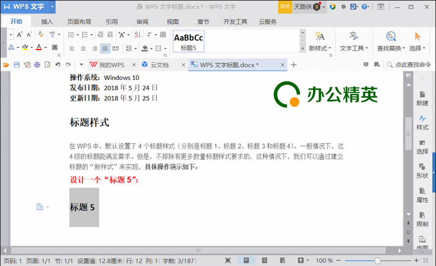Click the sort (A-Z) icon

(137, 35)
